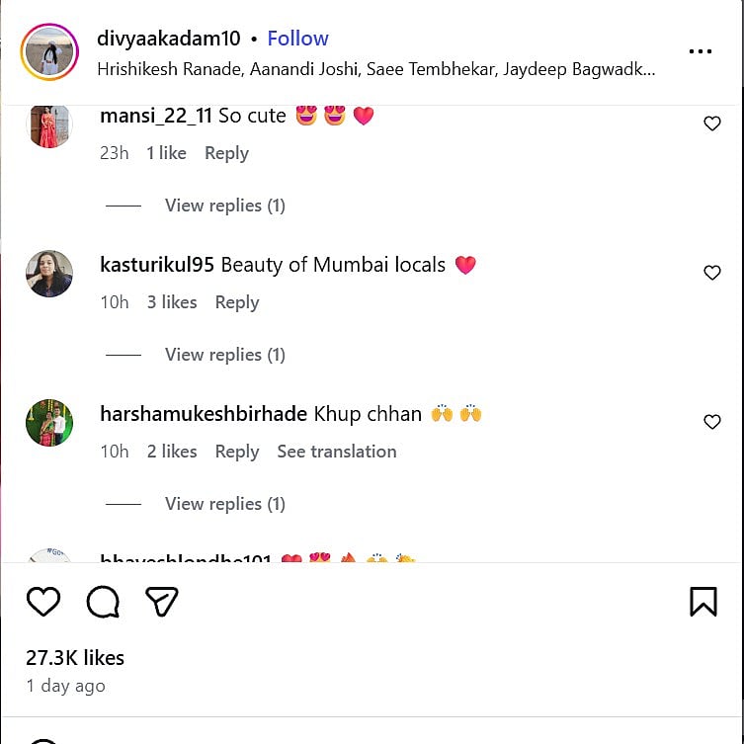This screenshot has height=744, width=744.
Task: Like the harshamukeshbirhade comment
Action: click(711, 422)
